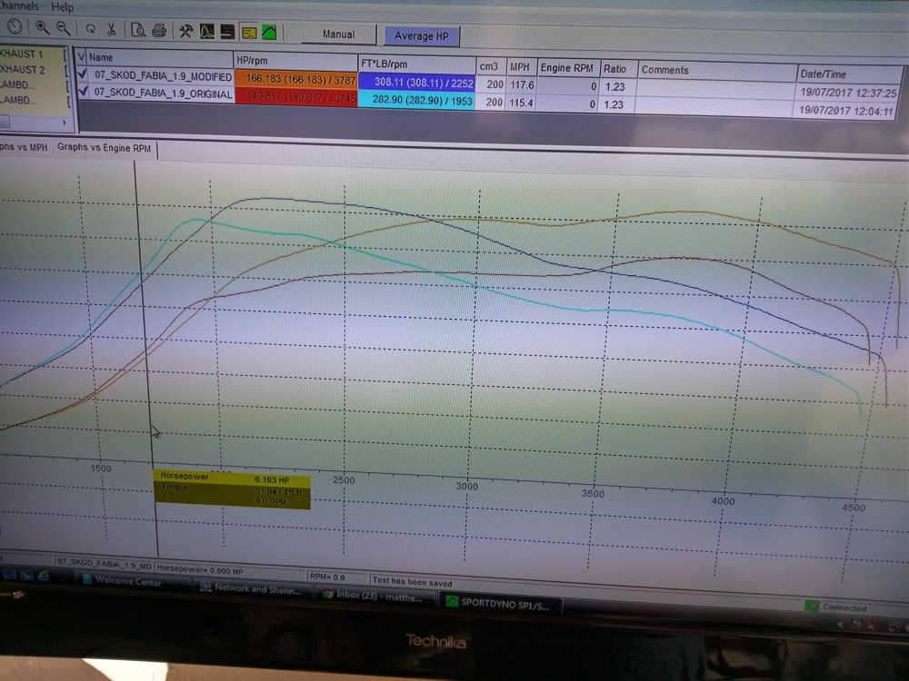Launch Internet Explorer quick launch icon

pyautogui.click(x=44, y=576)
